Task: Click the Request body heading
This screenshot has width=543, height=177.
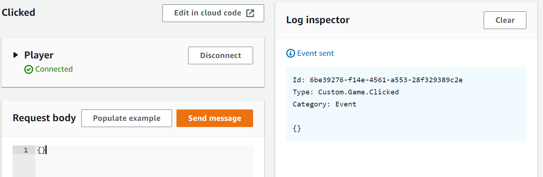Action: (x=44, y=118)
